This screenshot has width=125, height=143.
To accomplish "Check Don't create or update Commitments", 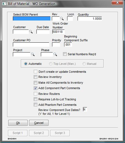I will click(x=35, y=72).
